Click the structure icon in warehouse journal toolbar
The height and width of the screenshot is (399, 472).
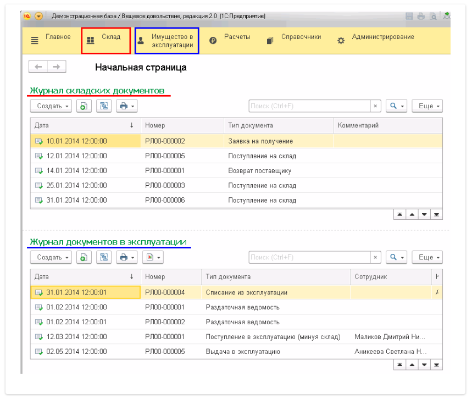pos(104,106)
